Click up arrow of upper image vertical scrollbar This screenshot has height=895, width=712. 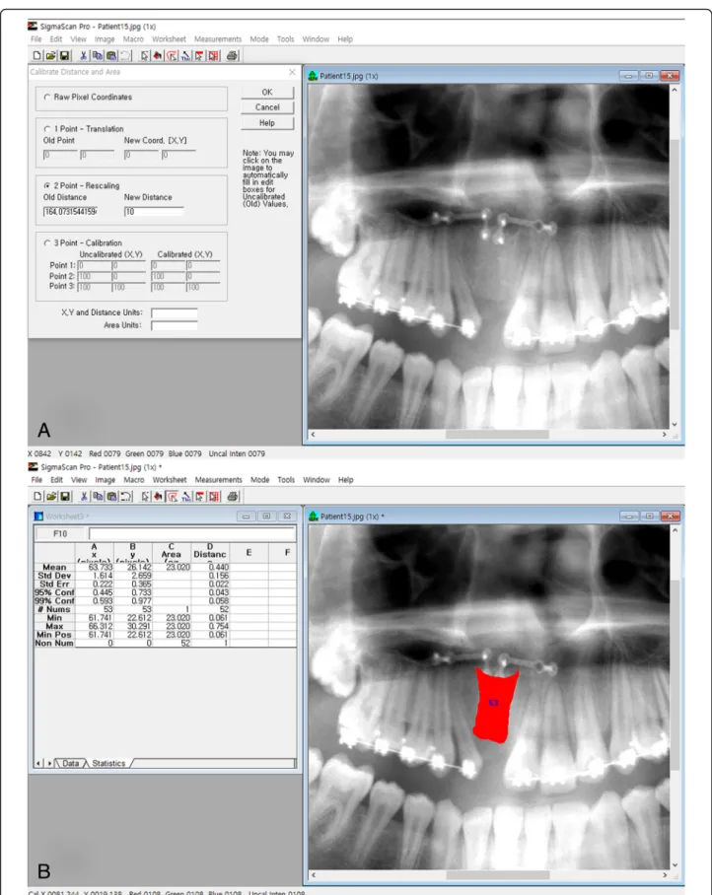tap(675, 90)
